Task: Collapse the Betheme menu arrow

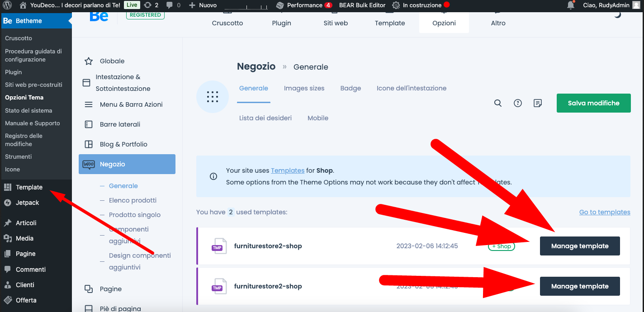Action: pos(70,21)
